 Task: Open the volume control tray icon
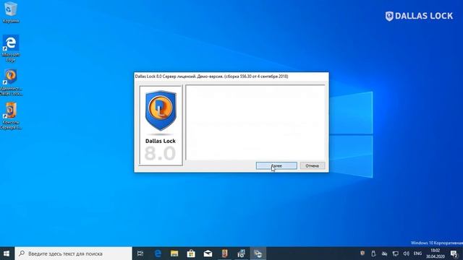click(407, 253)
